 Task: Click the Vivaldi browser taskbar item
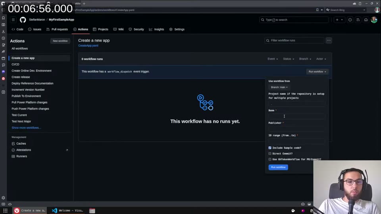click(30, 210)
